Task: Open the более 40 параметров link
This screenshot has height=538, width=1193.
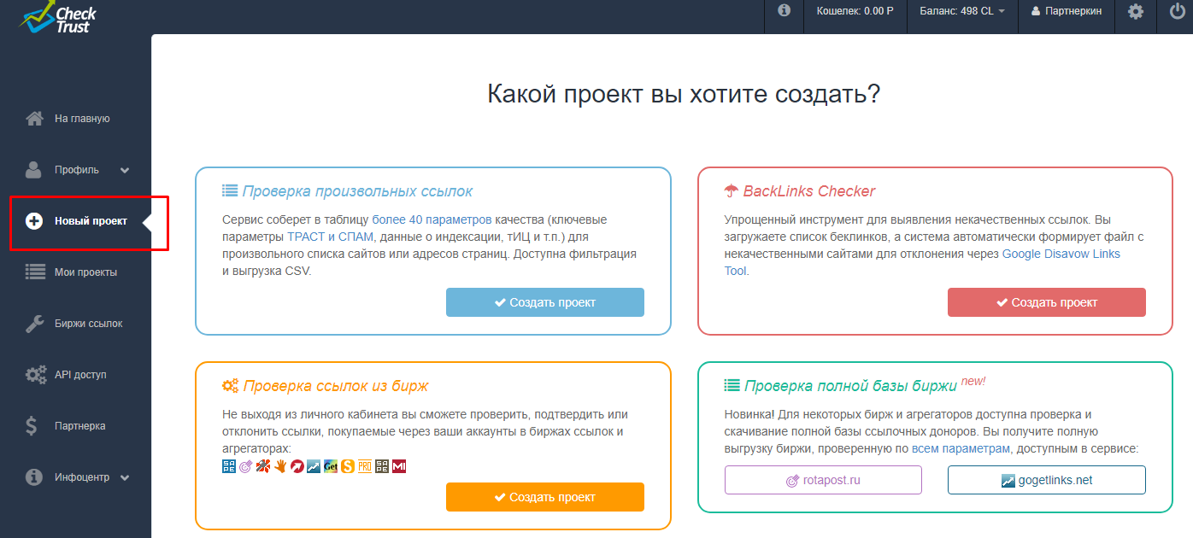Action: point(432,219)
